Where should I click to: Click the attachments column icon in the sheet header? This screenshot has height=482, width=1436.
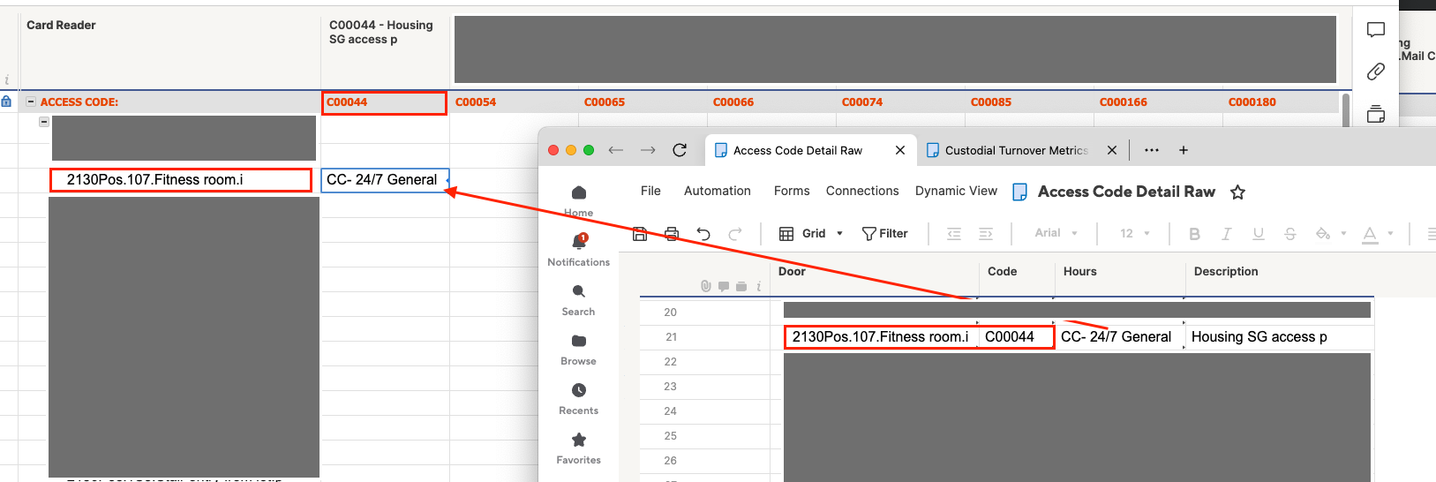[x=706, y=286]
